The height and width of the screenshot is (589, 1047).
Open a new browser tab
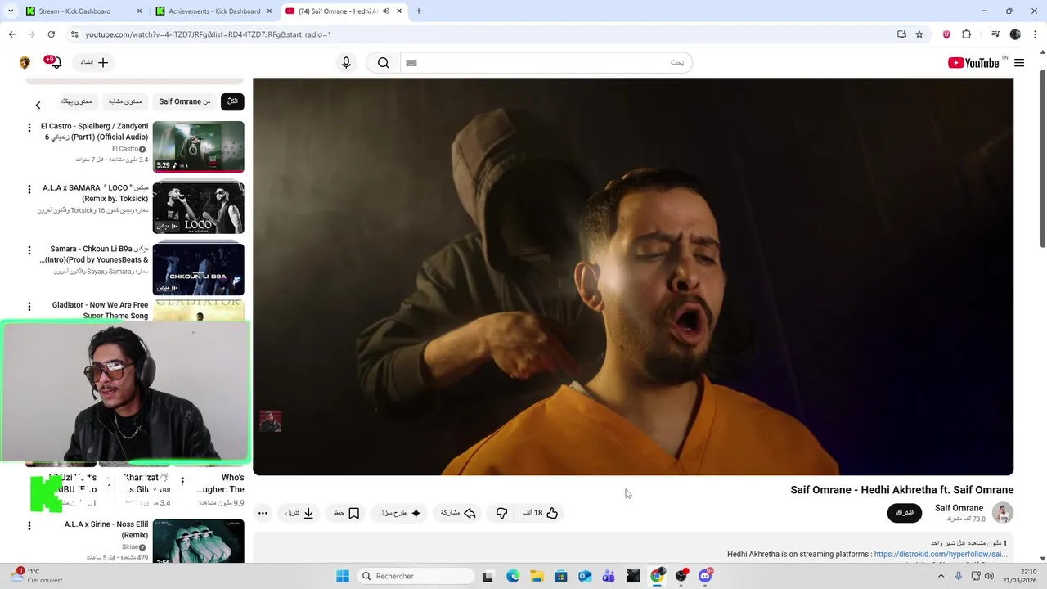[x=419, y=11]
